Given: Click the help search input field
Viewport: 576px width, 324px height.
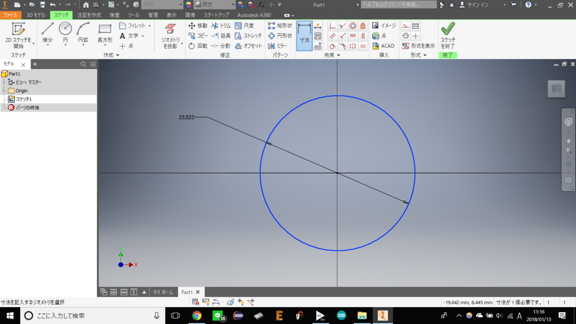Looking at the screenshot, I should 399,4.
